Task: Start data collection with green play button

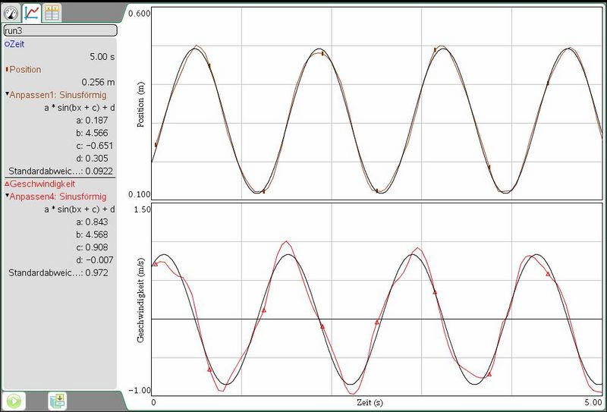Action: pyautogui.click(x=13, y=401)
